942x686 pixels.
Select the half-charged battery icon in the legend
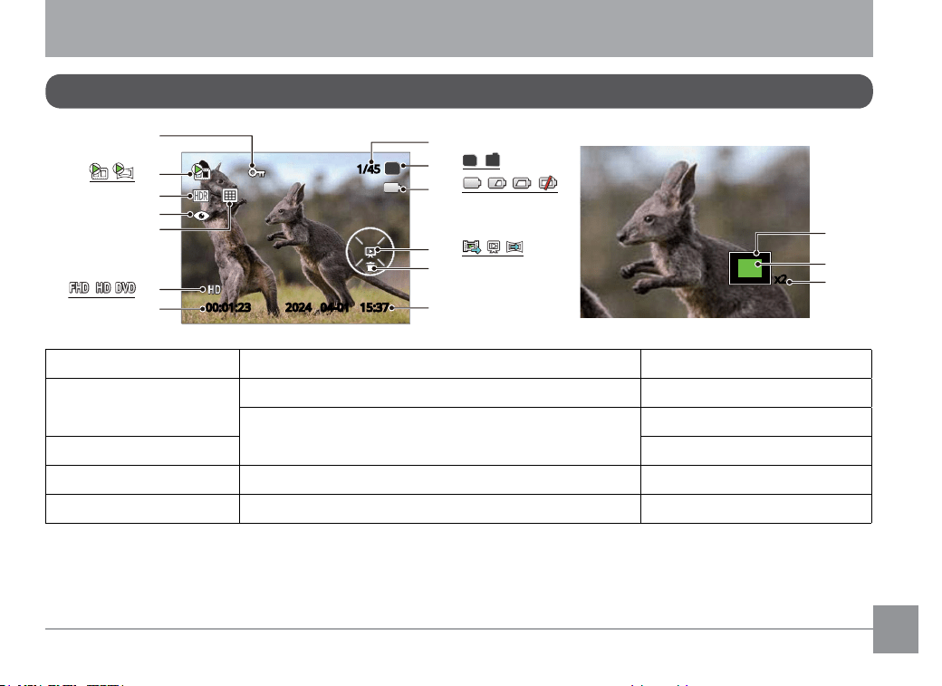click(497, 183)
